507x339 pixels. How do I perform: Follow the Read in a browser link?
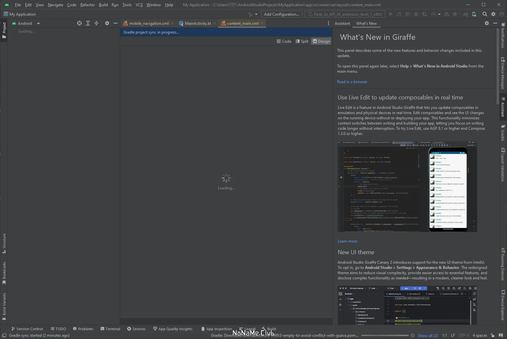[352, 82]
